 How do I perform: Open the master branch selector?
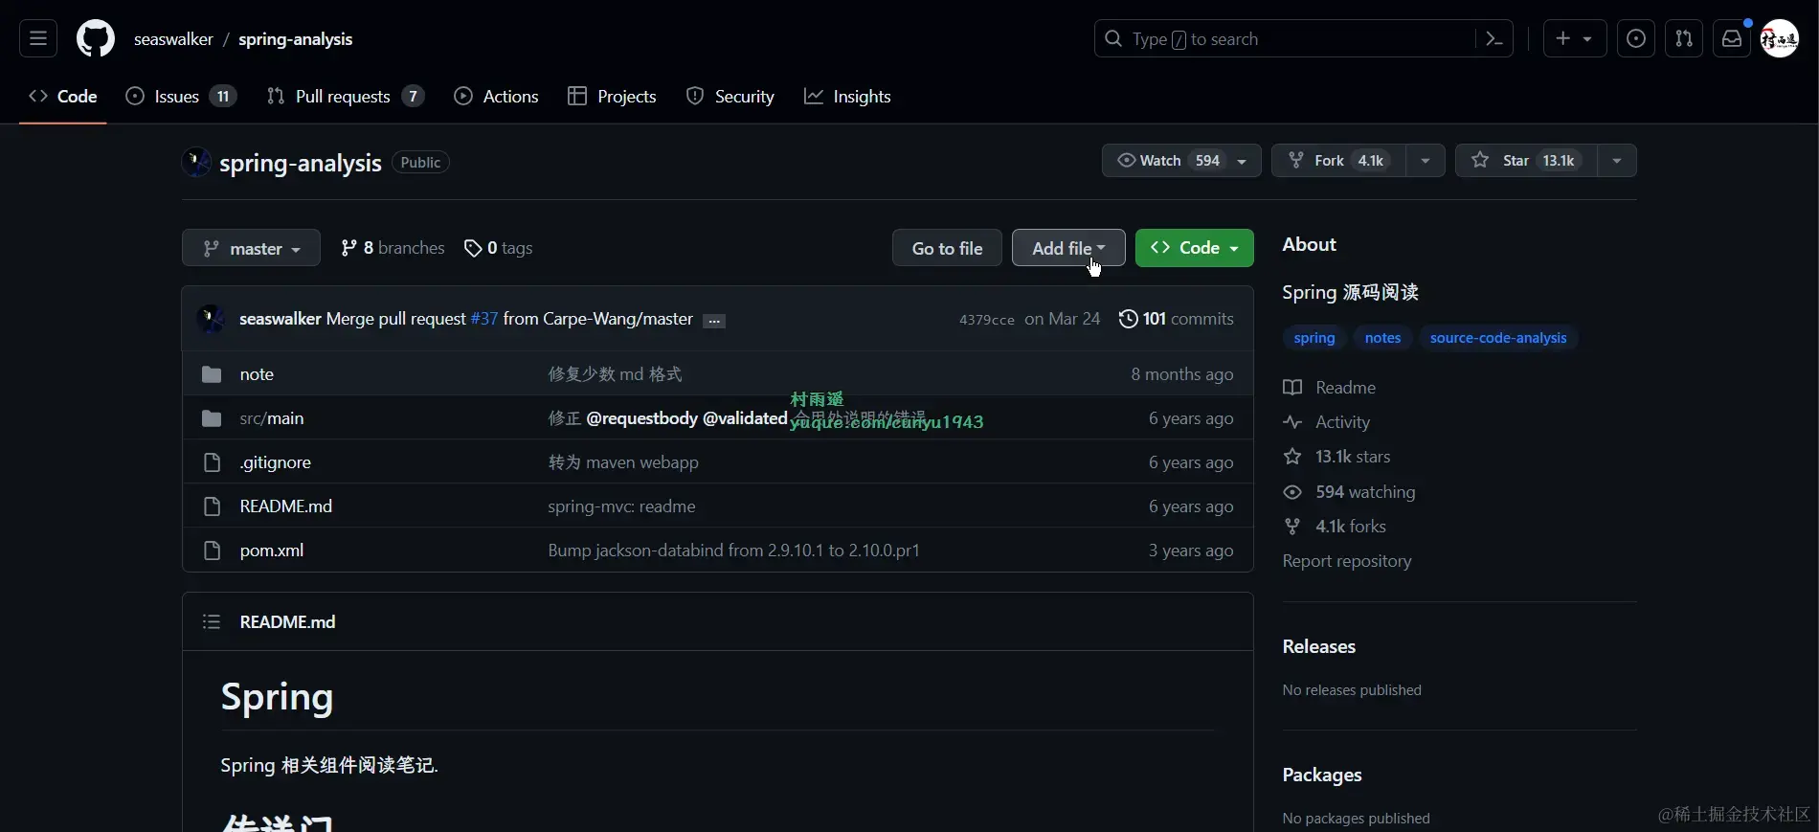click(251, 249)
